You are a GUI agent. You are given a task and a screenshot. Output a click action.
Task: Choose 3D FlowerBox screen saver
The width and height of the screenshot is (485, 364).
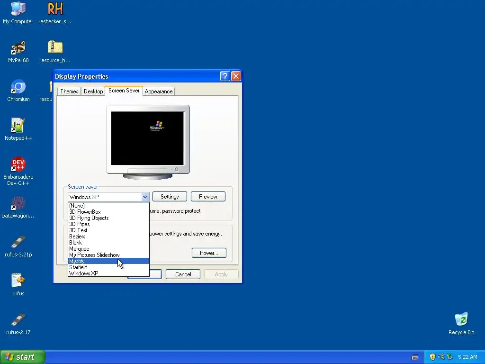[108, 212]
